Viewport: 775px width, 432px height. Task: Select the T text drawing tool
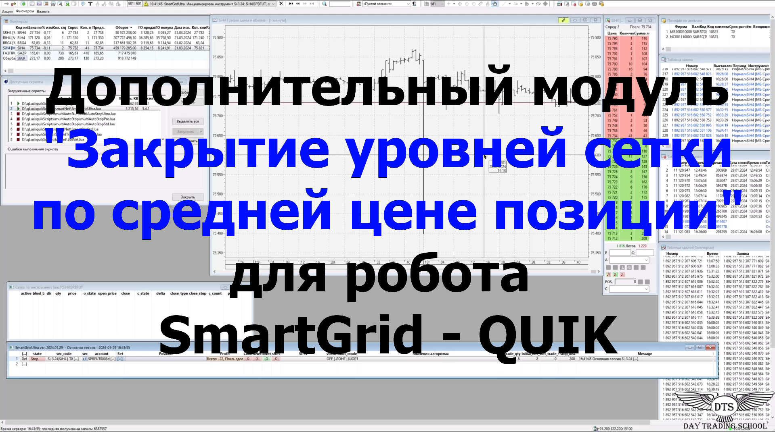click(x=90, y=4)
